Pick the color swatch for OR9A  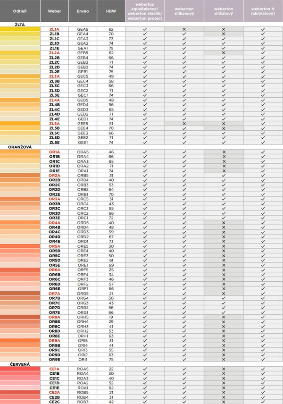(20, 341)
